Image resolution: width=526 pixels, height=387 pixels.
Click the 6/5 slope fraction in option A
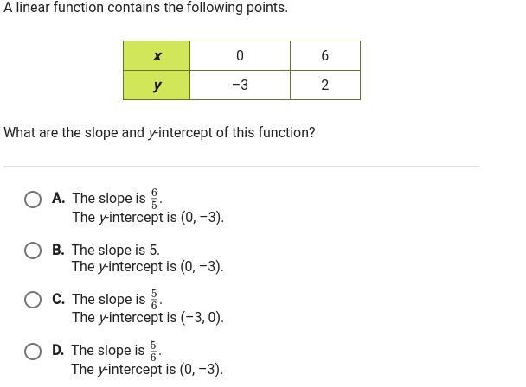point(154,199)
